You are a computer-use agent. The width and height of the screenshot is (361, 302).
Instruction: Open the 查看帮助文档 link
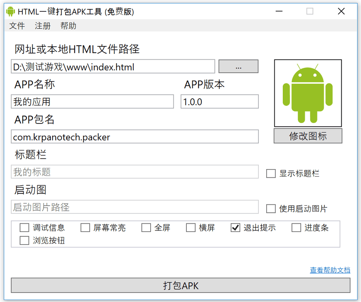[x=330, y=270]
